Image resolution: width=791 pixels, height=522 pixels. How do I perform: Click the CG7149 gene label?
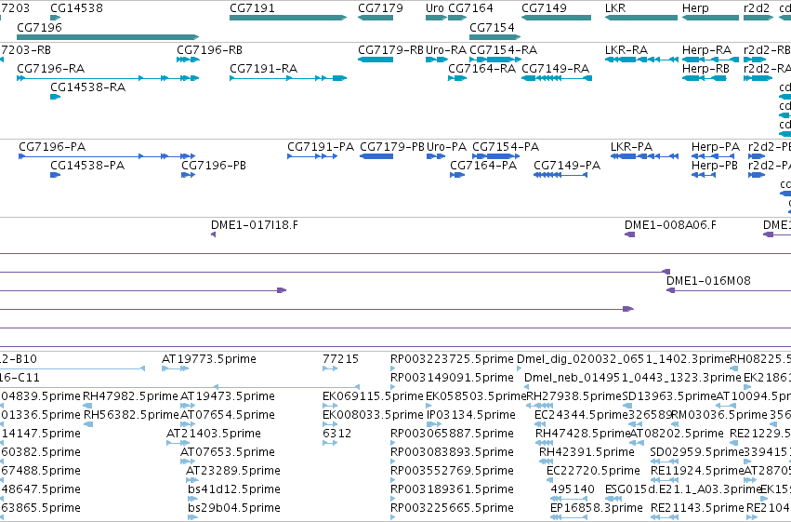pyautogui.click(x=544, y=8)
